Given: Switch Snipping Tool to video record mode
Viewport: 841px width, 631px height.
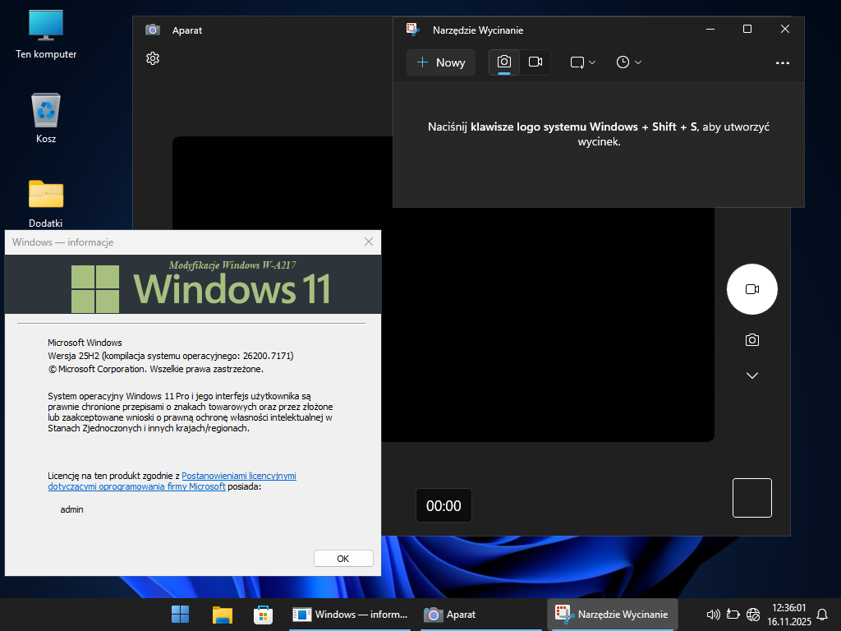Looking at the screenshot, I should 535,62.
